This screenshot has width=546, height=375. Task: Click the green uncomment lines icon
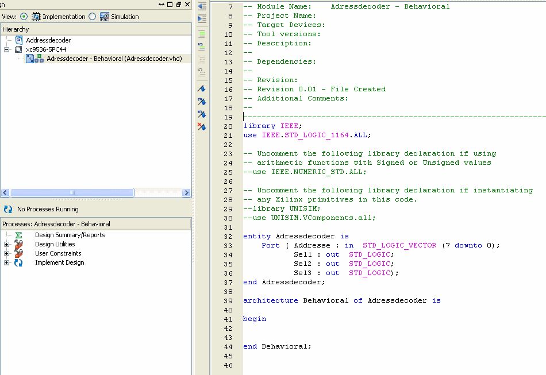point(202,46)
